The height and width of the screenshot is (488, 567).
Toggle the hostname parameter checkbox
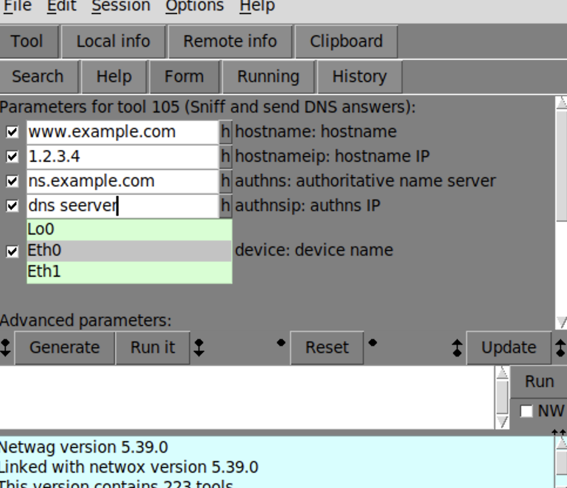12,132
